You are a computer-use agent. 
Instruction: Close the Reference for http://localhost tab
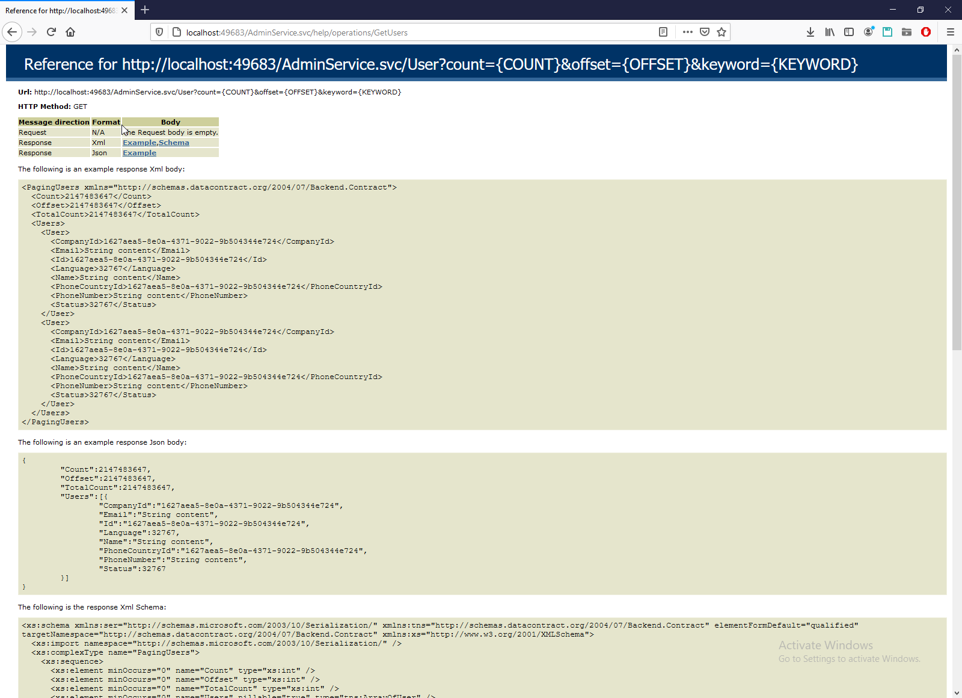click(x=124, y=10)
